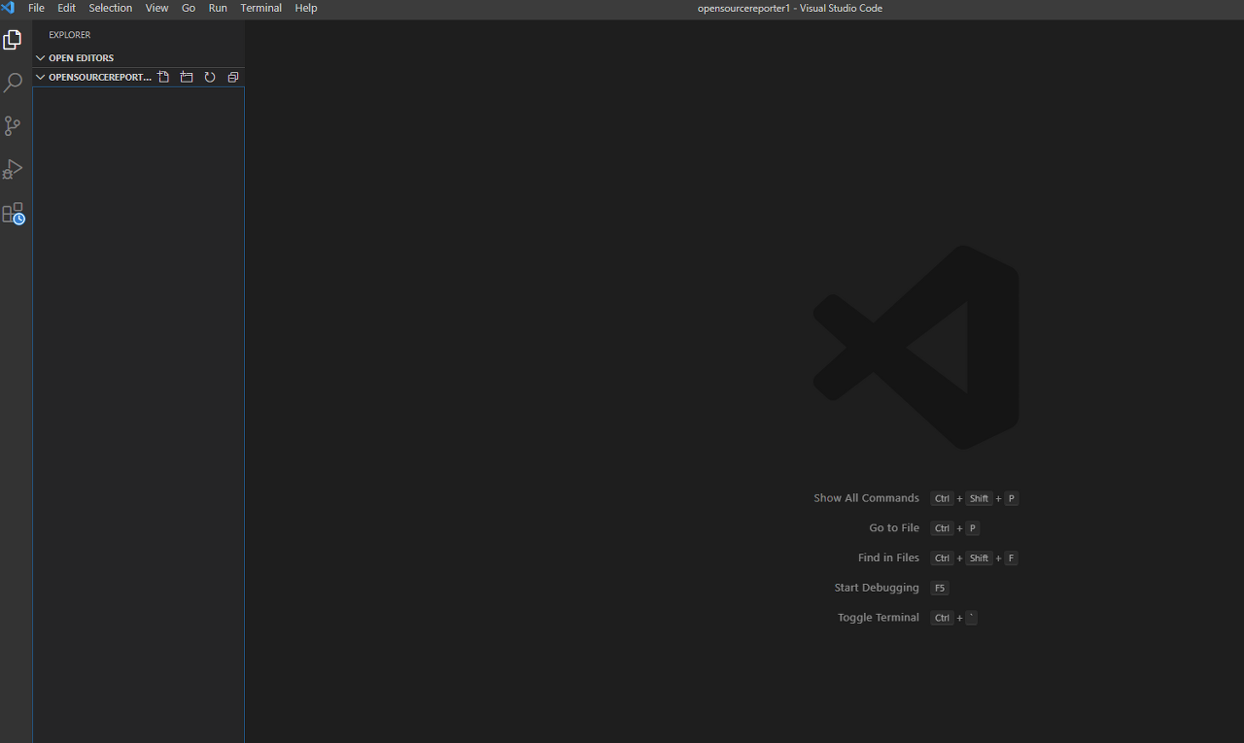
Task: Click the EXPLORER panel title
Action: (70, 35)
